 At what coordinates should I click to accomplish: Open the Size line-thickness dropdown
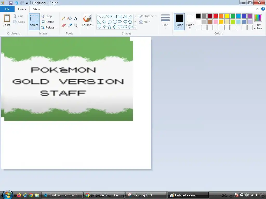pyautogui.click(x=165, y=22)
